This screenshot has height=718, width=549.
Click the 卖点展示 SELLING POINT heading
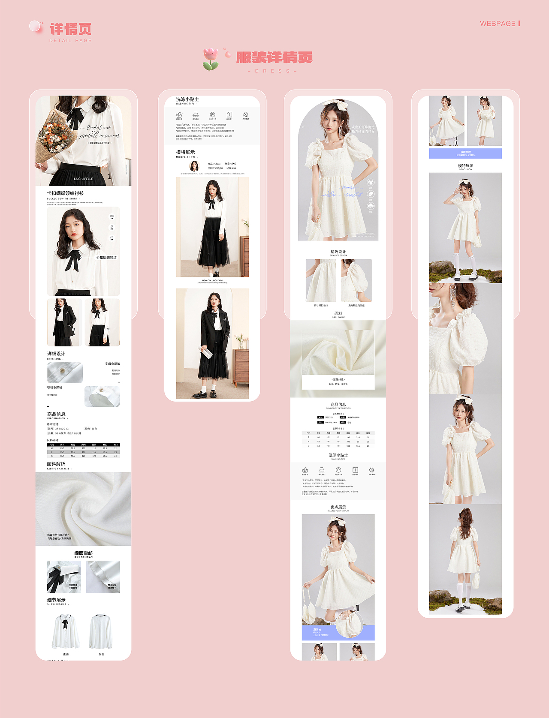pos(338,508)
